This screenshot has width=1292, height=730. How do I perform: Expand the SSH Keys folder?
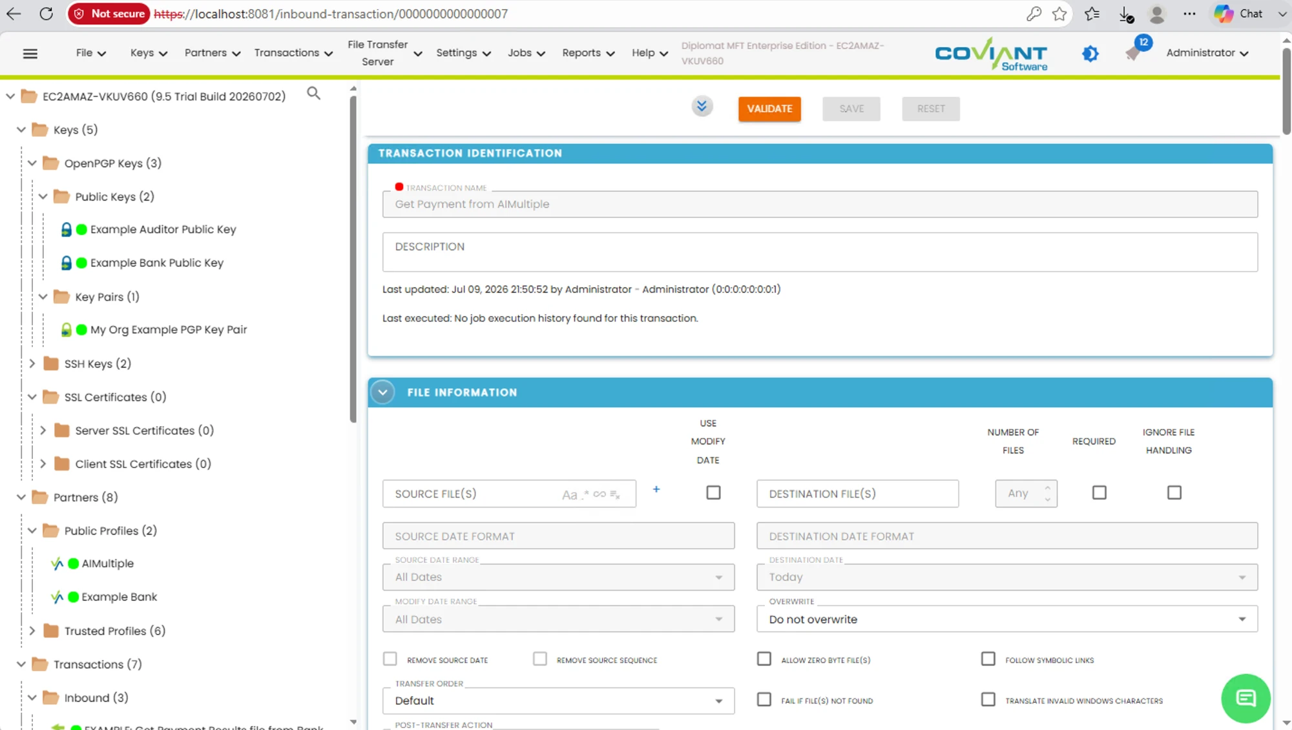click(32, 363)
